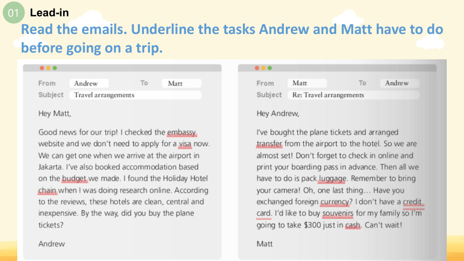Image resolution: width=464 pixels, height=261 pixels.
Task: Click the green 01 circle badge
Action: pyautogui.click(x=13, y=12)
